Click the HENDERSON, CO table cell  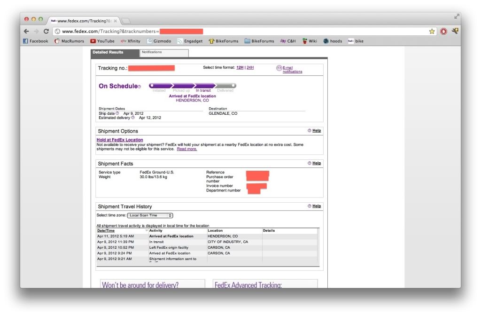[223, 237]
